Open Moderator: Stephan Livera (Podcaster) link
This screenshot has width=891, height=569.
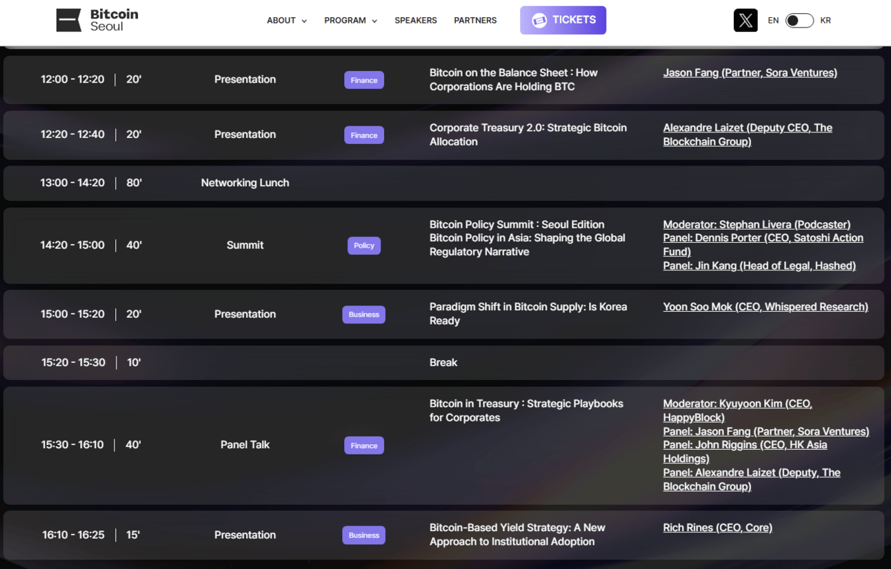[757, 224]
